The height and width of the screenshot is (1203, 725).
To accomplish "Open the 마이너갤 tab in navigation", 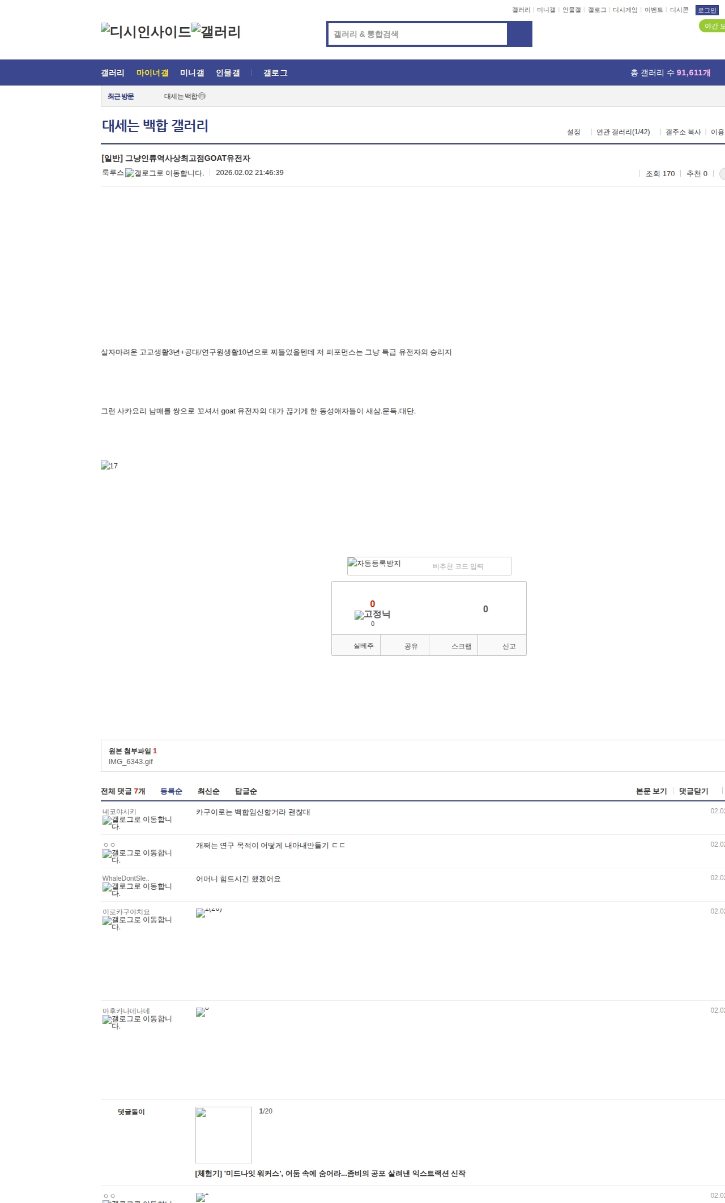I will click(152, 73).
